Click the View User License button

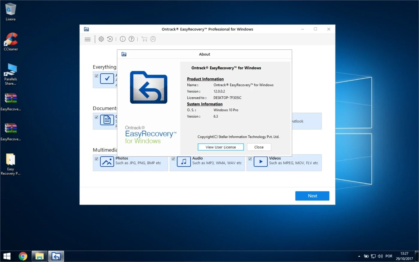[221, 147]
